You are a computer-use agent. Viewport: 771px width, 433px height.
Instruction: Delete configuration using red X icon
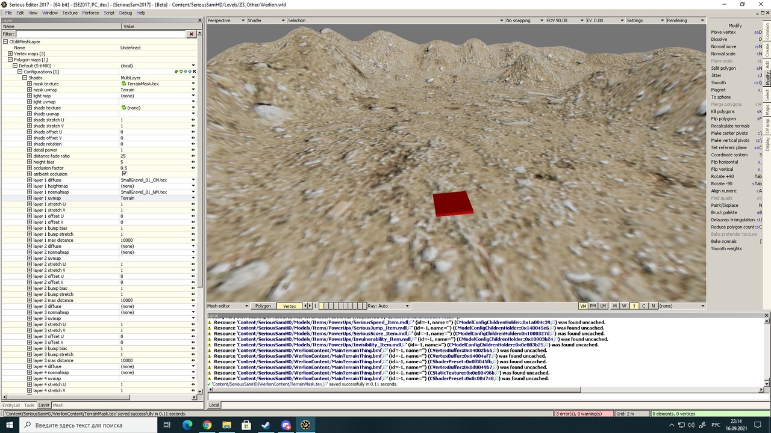pyautogui.click(x=194, y=72)
